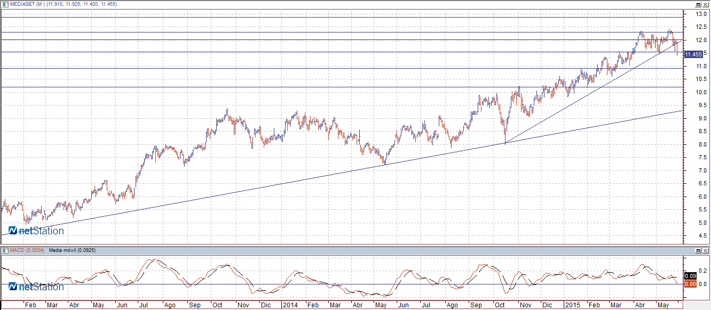The width and height of the screenshot is (711, 310).
Task: Click the 2015 year marker on the time axis
Action: [572, 306]
